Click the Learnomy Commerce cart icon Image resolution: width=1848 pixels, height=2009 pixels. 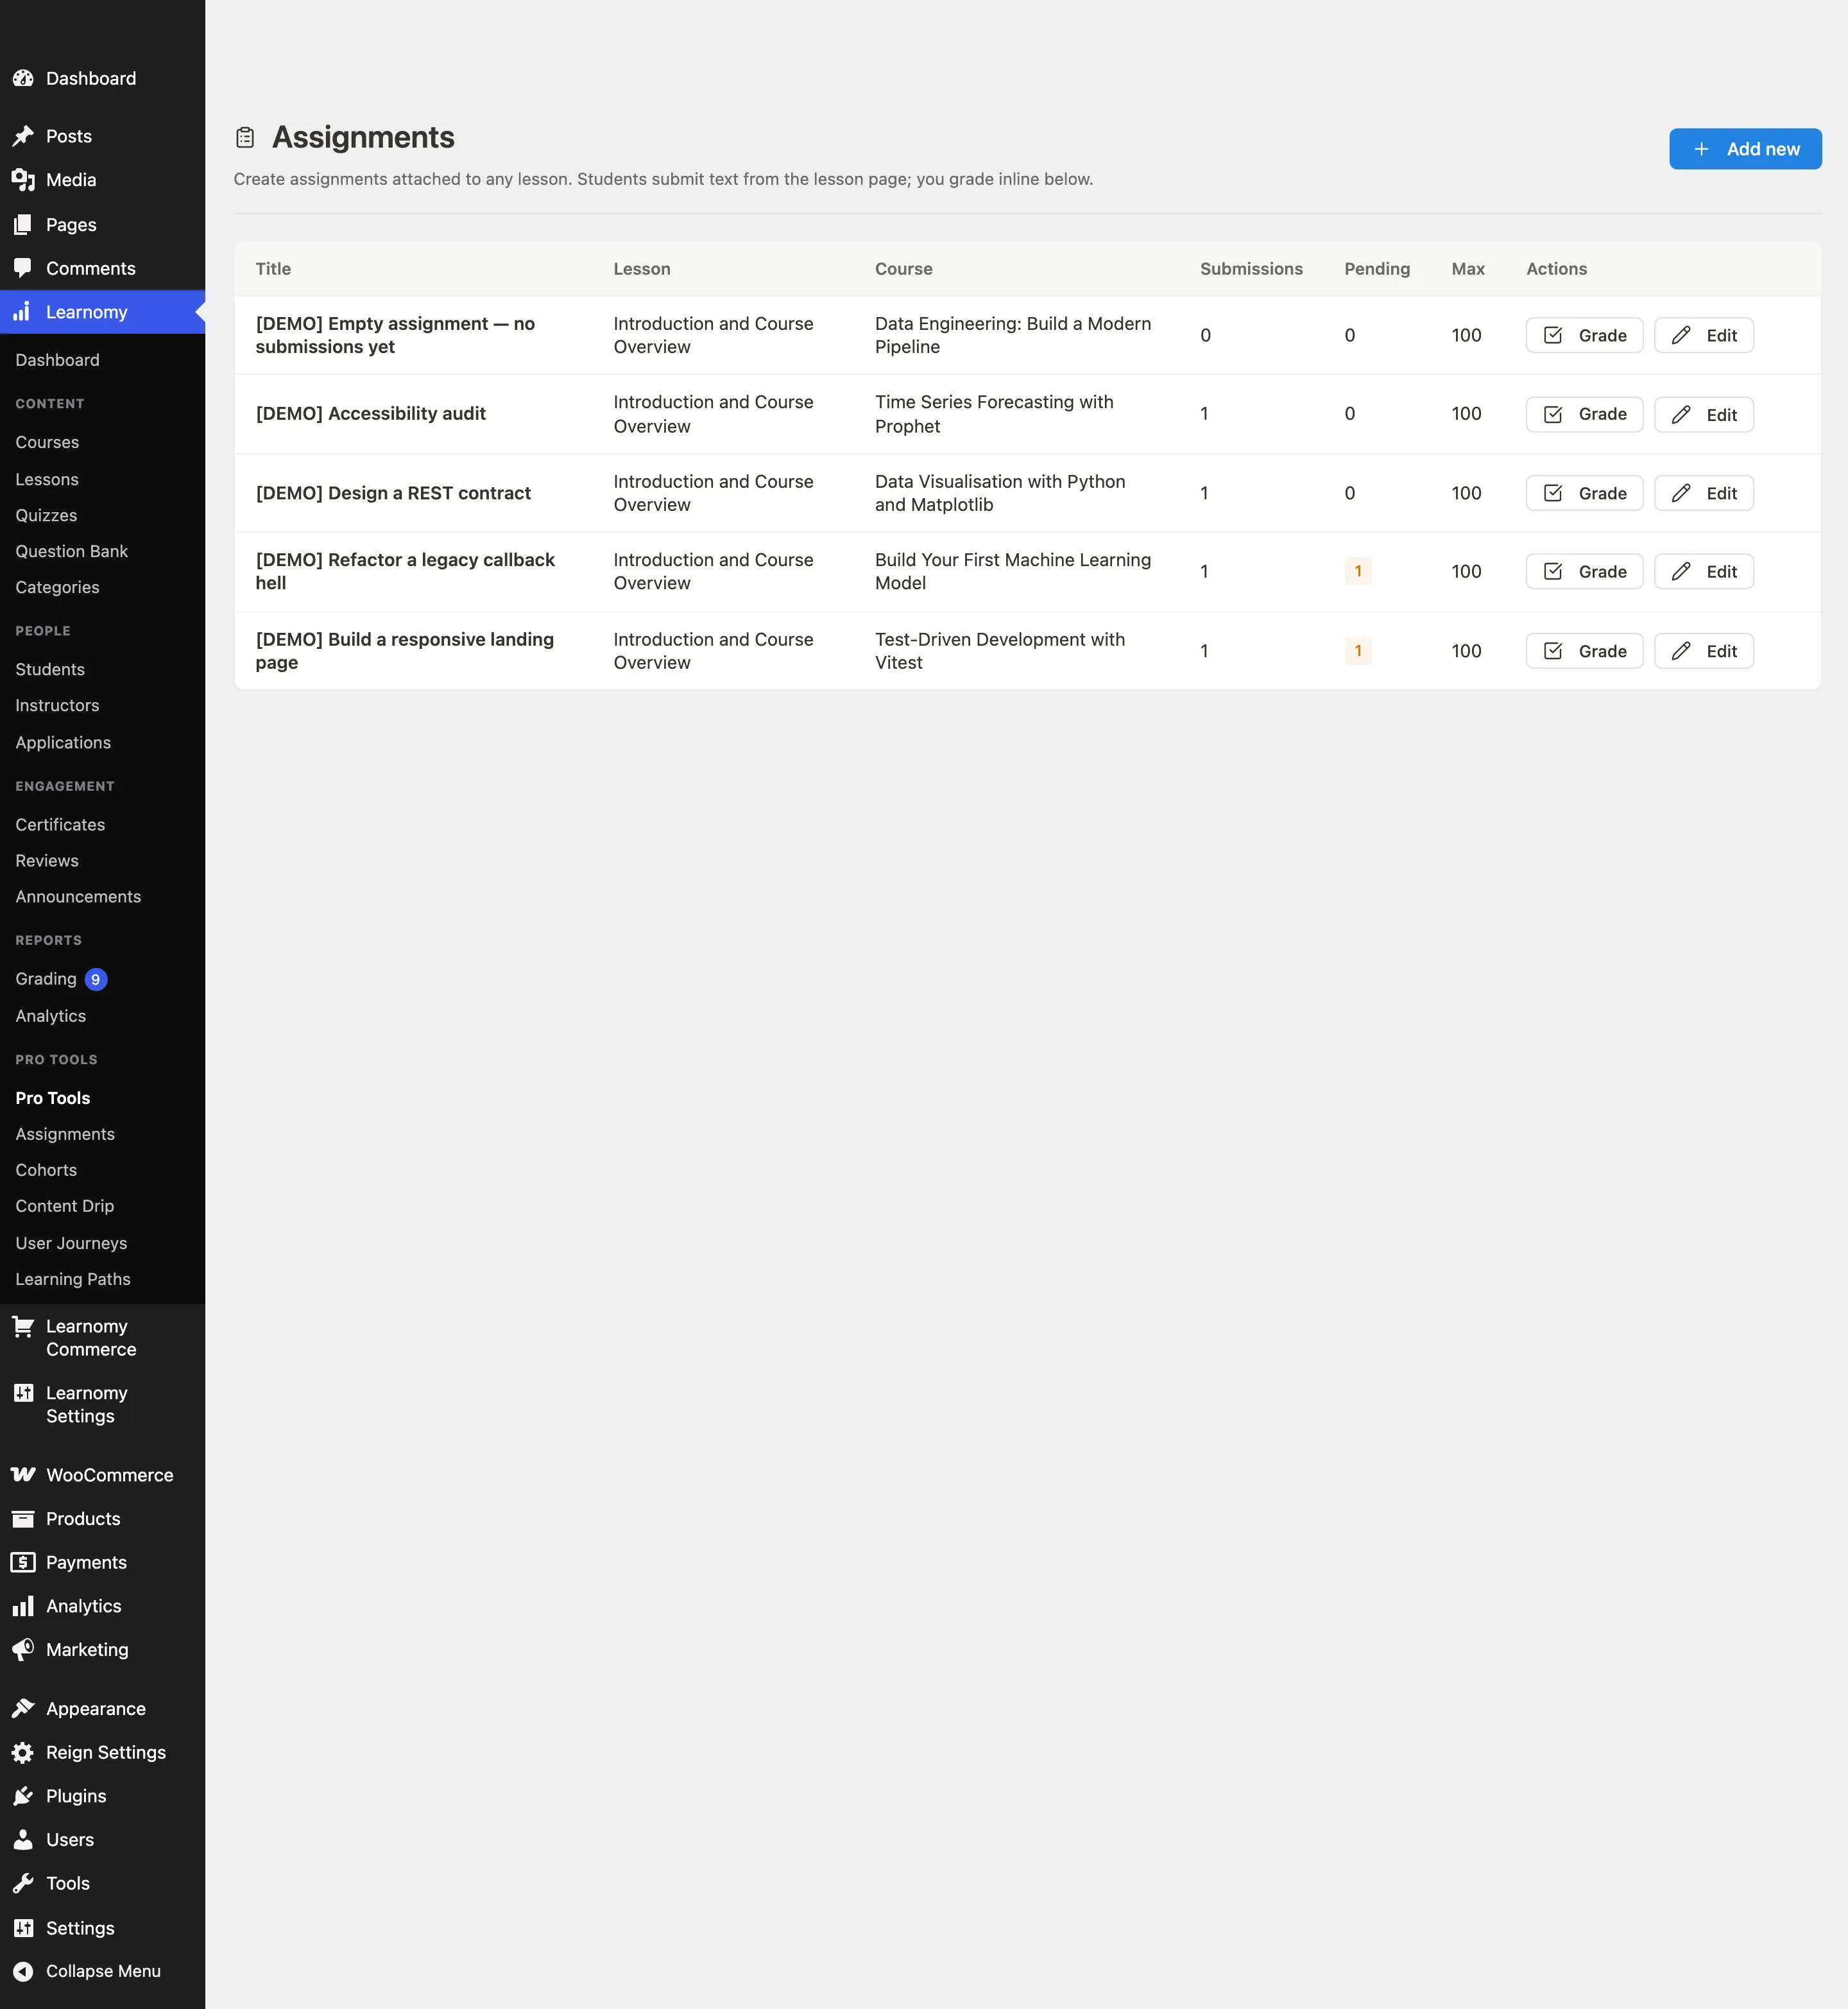23,1327
